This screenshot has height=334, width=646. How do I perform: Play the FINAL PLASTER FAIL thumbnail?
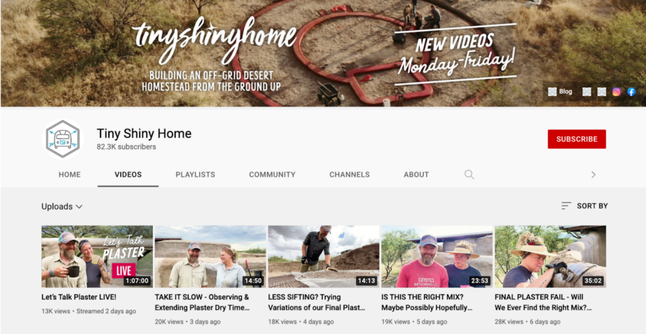(550, 256)
